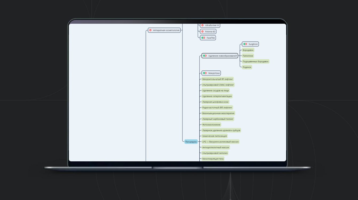The width and height of the screenshot is (358, 200).
Task: Click green checkmark on Удаление новообразований
Action: tap(204, 56)
